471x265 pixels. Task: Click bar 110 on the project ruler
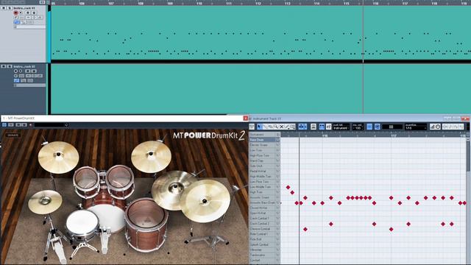tap(199, 3)
